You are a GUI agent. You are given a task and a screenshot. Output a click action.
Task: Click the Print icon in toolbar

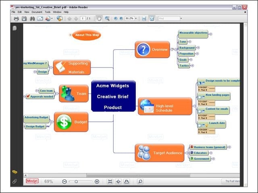coord(16,18)
